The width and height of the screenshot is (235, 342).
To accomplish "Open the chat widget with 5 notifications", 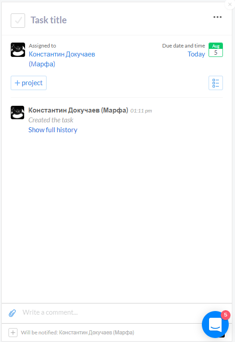I will click(215, 325).
